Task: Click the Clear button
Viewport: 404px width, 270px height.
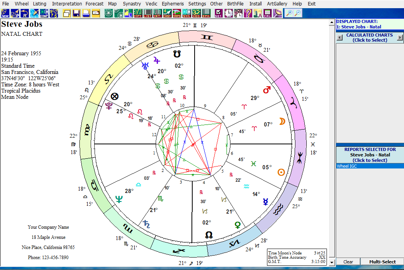Action: pos(348,262)
